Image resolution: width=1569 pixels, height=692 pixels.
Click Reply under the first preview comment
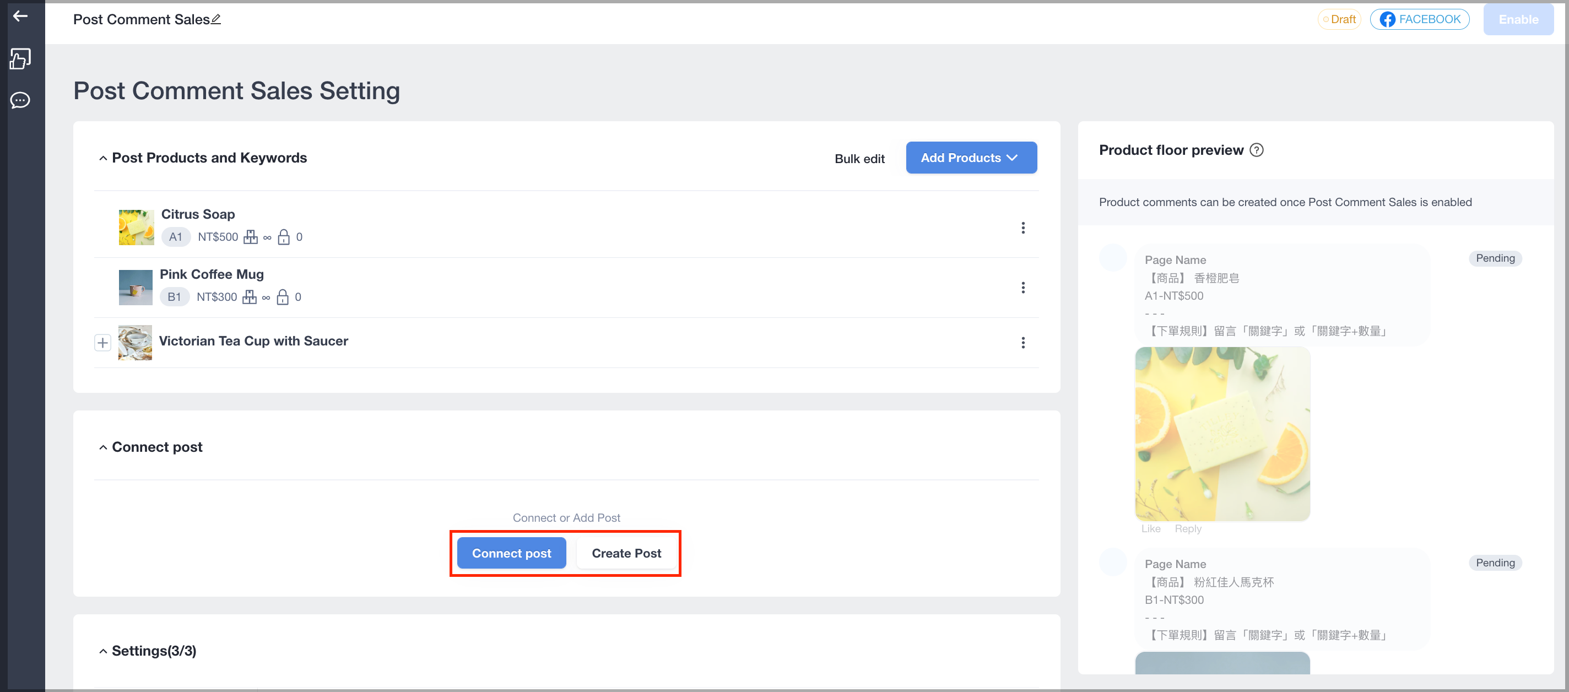1188,529
